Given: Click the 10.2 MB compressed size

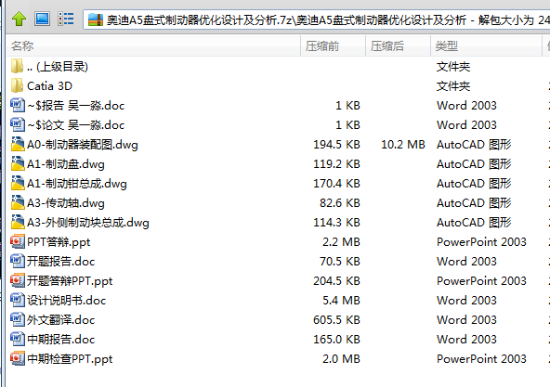Looking at the screenshot, I should [x=403, y=145].
